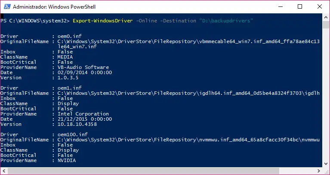
Task: Click the version 10.18.10.4358 text
Action: click(x=77, y=124)
